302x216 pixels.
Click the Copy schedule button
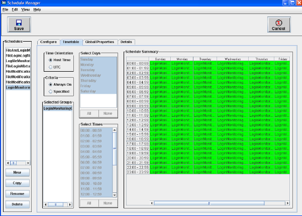(x=17, y=183)
